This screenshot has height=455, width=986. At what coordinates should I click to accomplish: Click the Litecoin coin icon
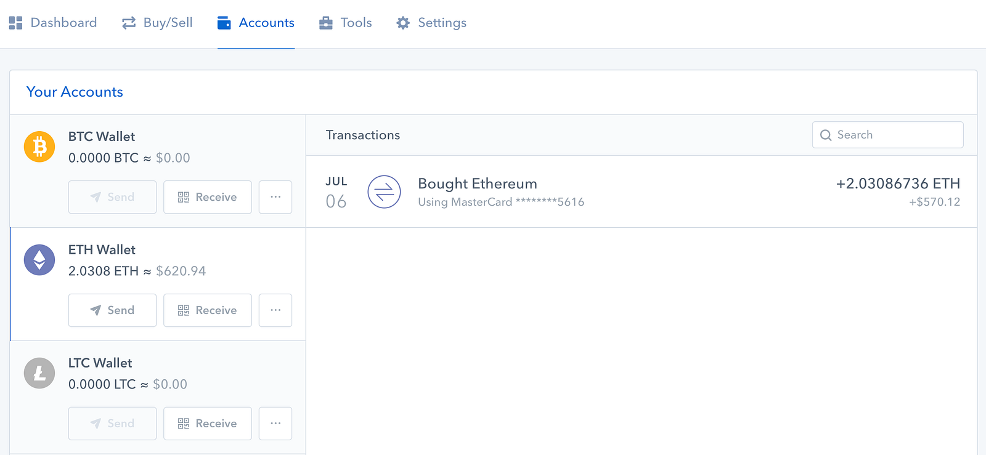(39, 373)
